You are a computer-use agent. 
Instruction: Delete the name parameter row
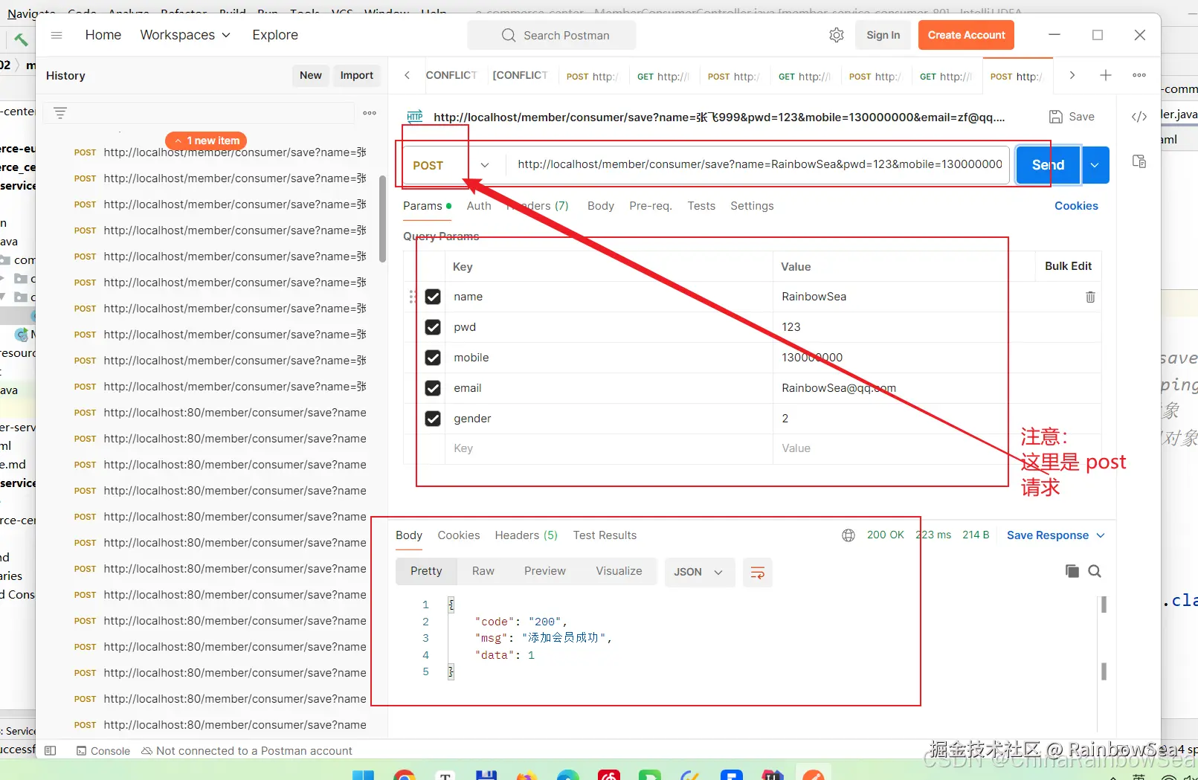click(x=1090, y=297)
